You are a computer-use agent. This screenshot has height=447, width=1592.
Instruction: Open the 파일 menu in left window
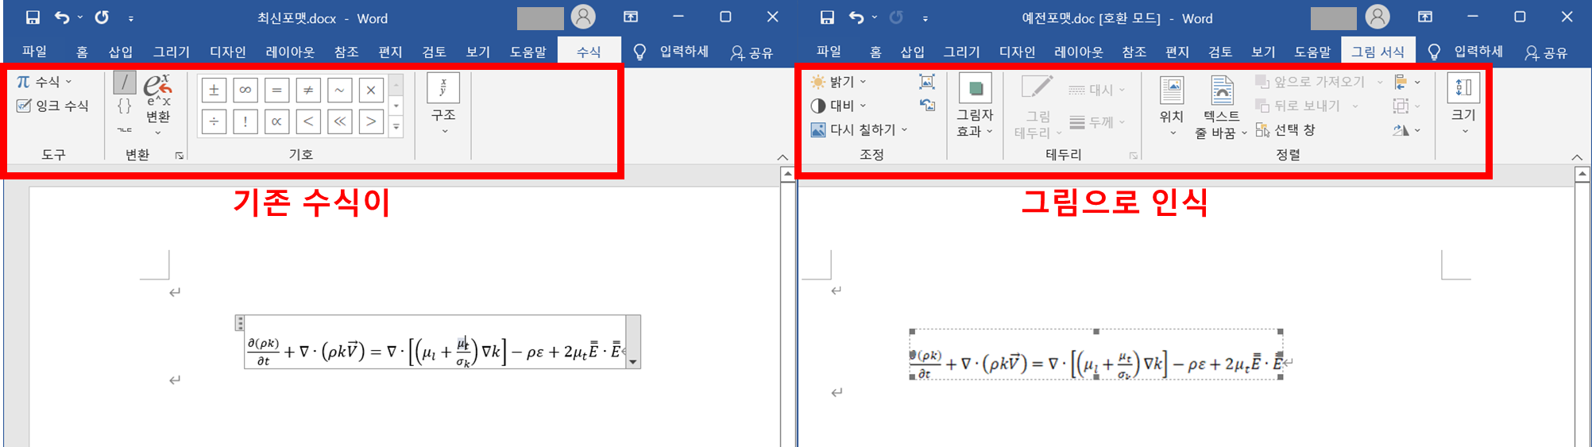coord(34,52)
